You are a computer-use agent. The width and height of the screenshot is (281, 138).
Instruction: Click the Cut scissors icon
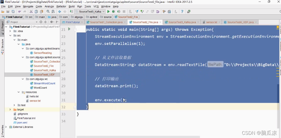point(31,12)
